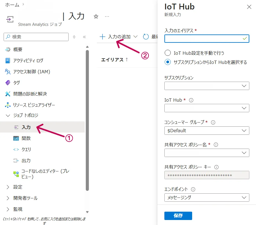Click the Stream Analytics job icon

click(x=10, y=19)
